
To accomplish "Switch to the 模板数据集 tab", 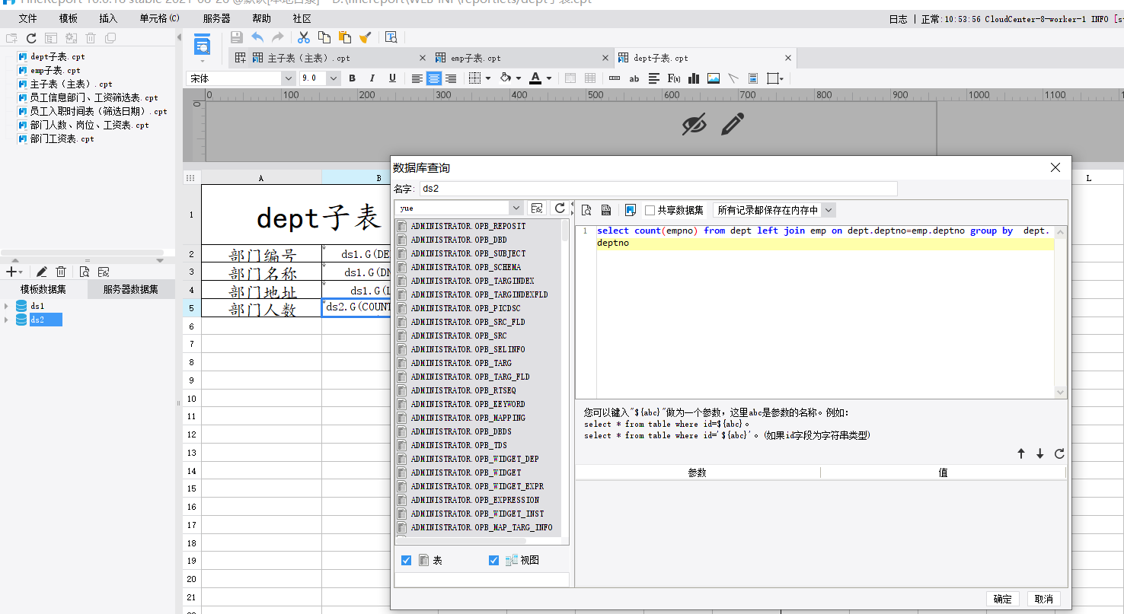I will coord(43,289).
